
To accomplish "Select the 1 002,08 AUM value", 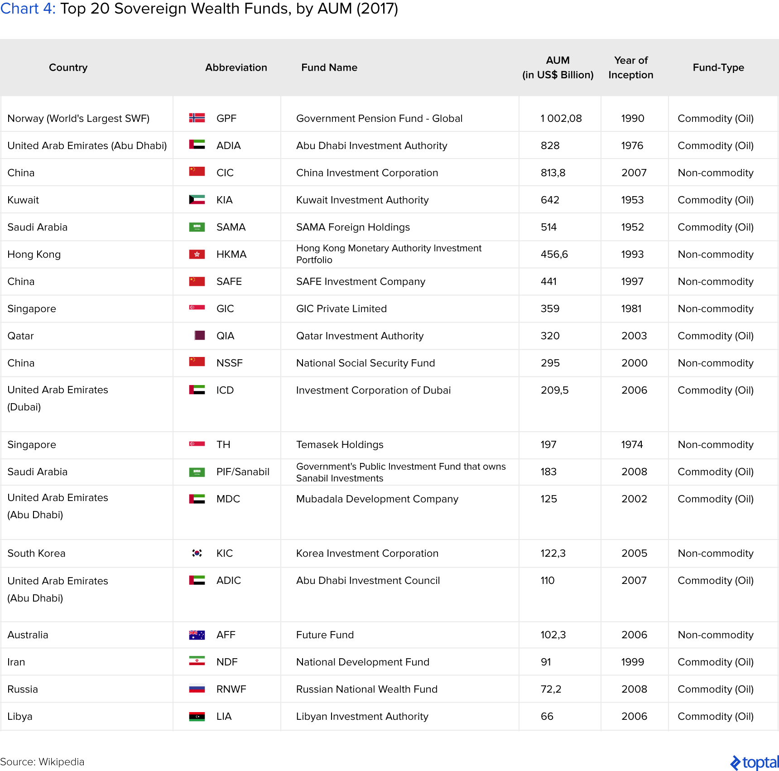I will [561, 118].
